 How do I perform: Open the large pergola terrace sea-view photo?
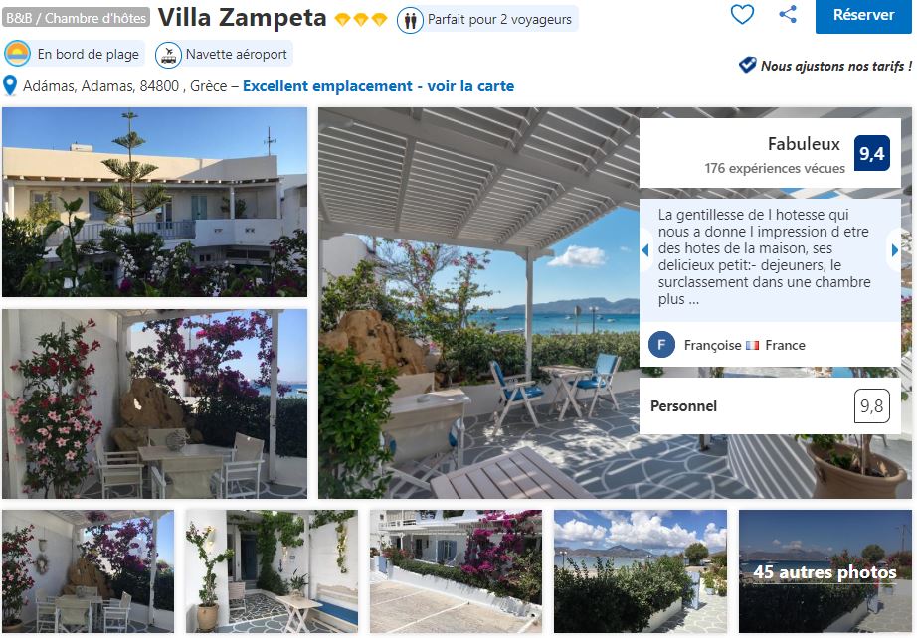click(x=478, y=303)
